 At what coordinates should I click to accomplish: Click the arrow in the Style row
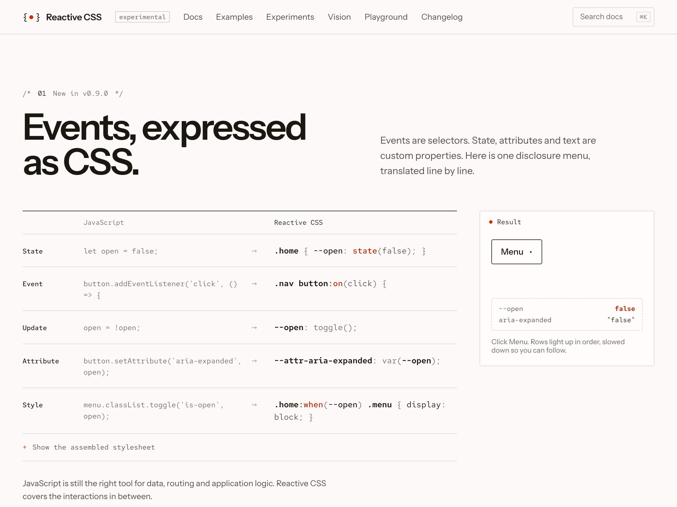tap(254, 405)
